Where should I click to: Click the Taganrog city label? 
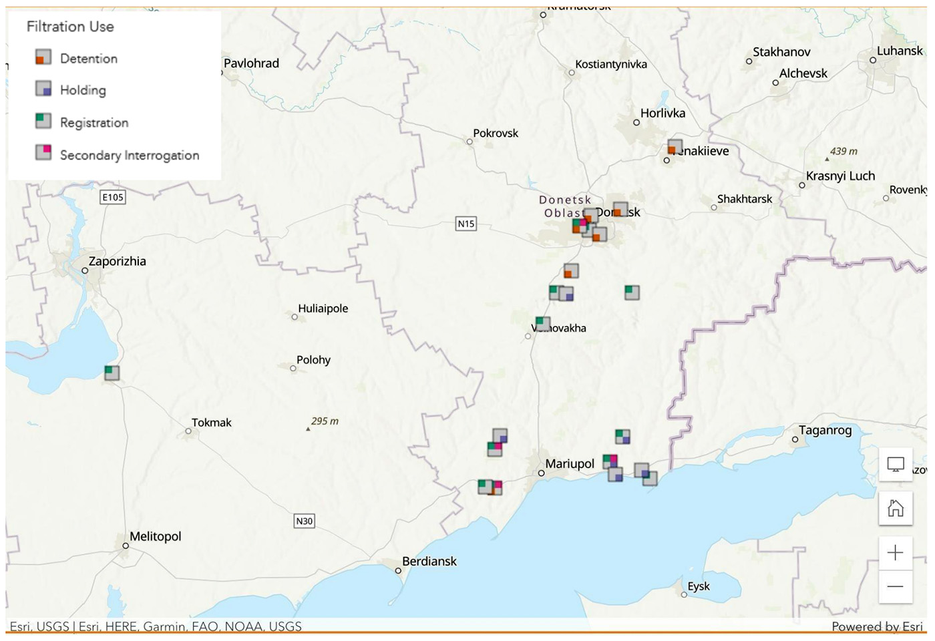click(x=825, y=431)
